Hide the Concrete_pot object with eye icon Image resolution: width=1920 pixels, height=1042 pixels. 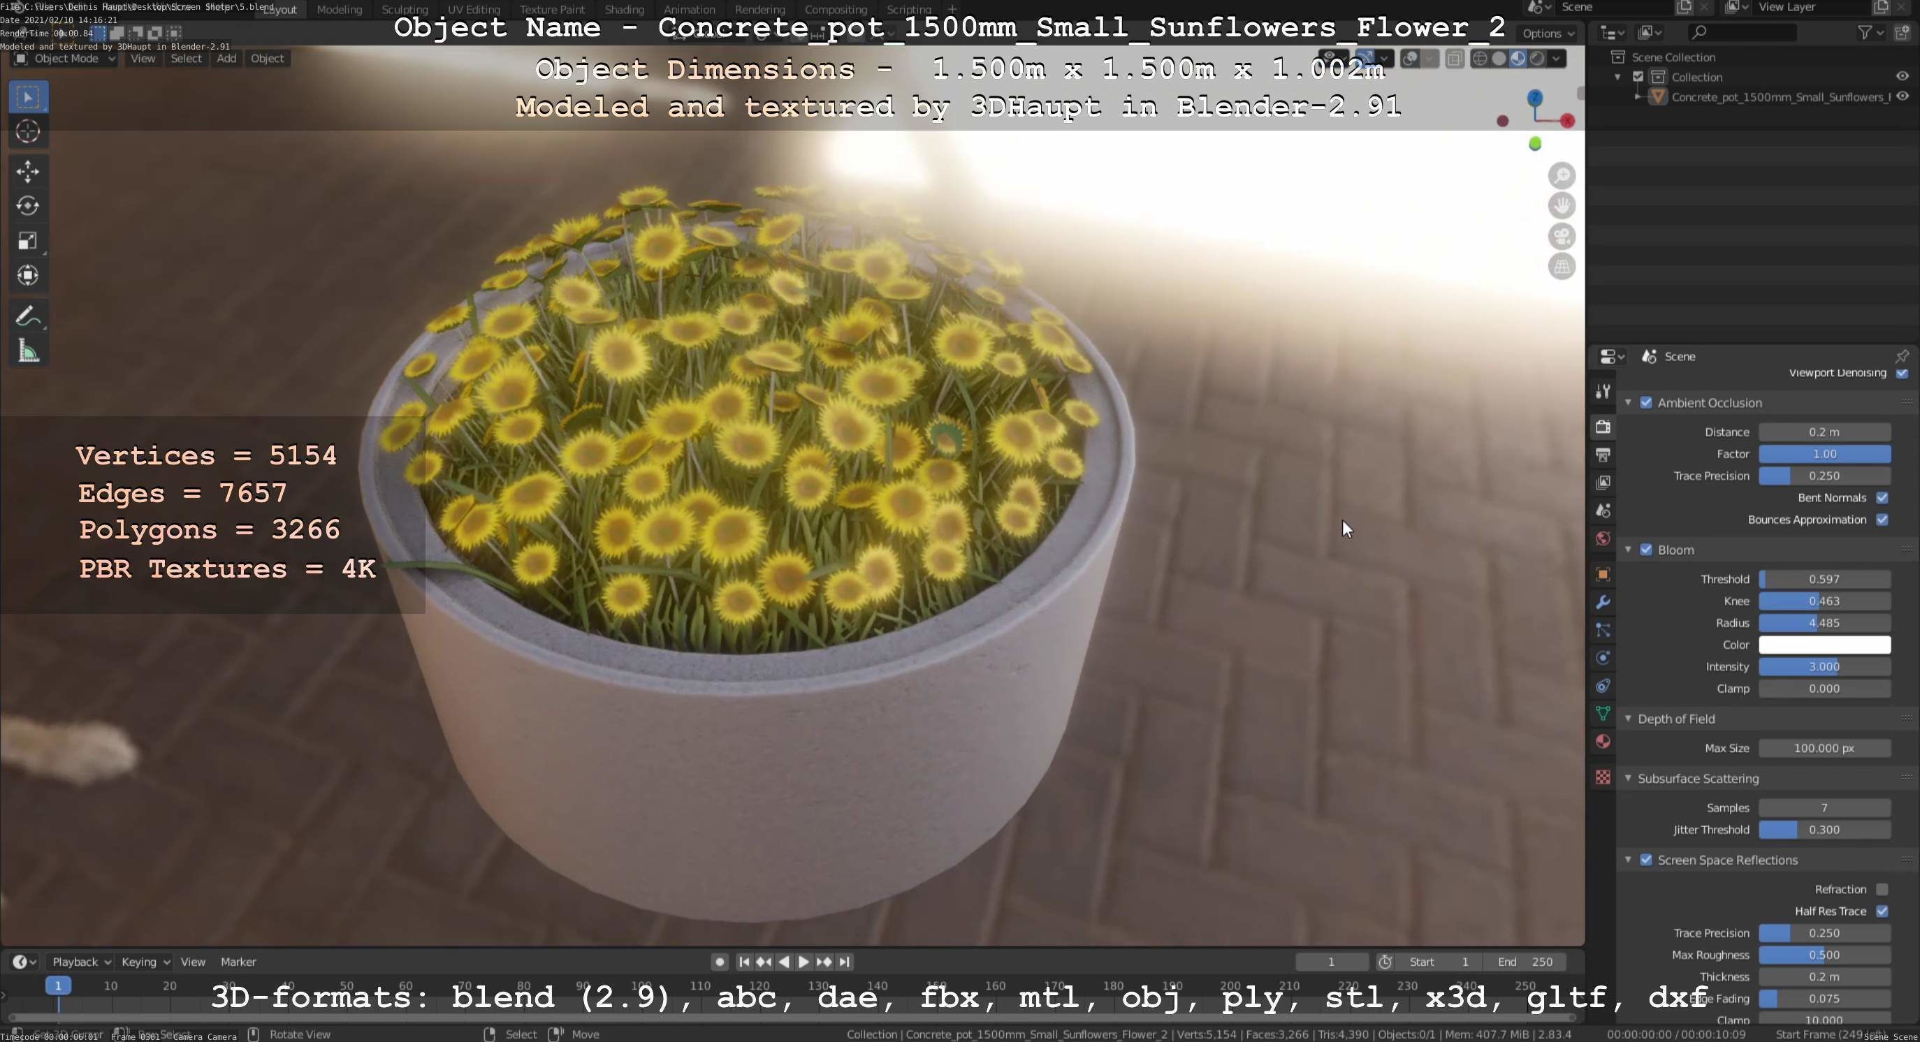pos(1902,97)
